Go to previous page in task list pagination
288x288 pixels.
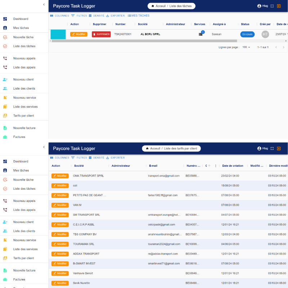(276, 47)
